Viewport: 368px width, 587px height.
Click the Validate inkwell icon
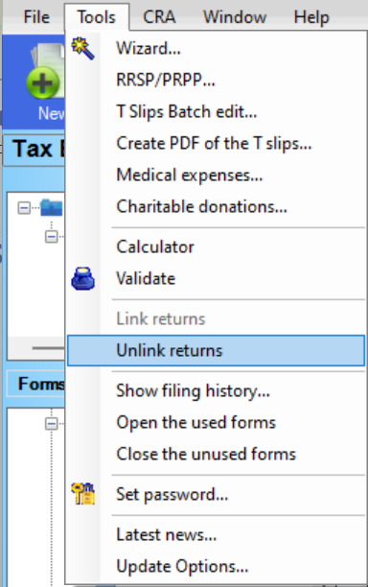[82, 278]
